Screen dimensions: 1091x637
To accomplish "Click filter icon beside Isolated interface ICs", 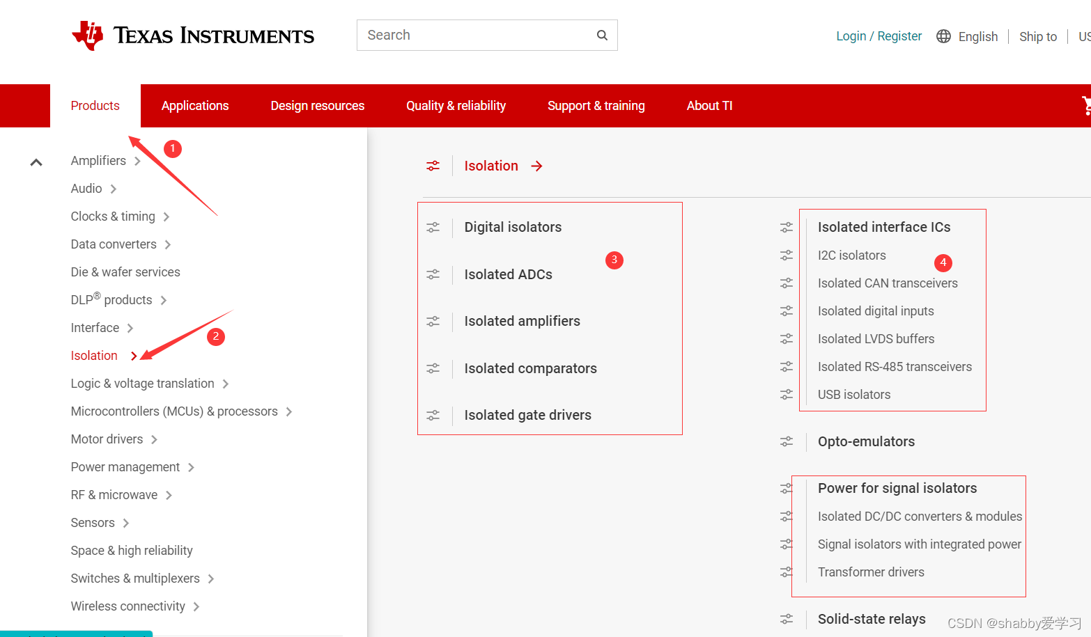I will tap(787, 228).
